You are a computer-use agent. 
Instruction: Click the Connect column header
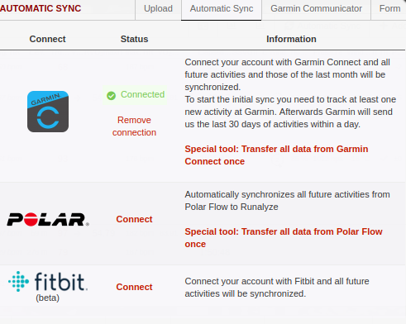point(47,39)
